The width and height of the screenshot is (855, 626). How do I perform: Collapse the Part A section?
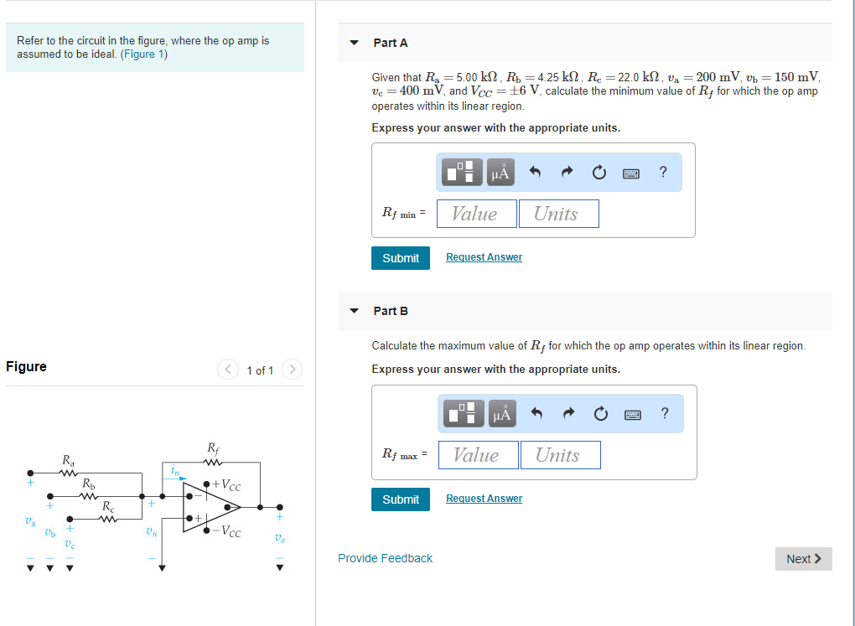click(354, 42)
